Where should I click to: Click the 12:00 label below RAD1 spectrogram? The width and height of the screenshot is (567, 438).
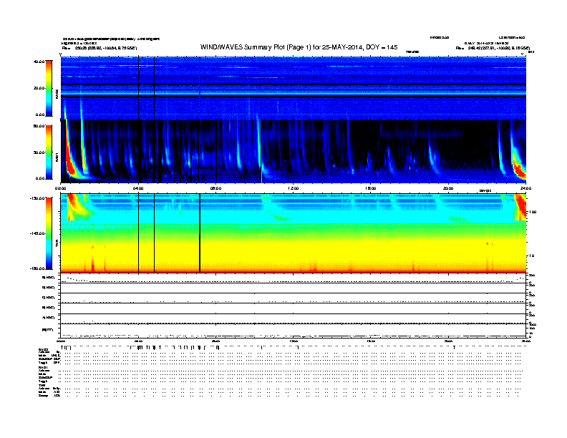(x=294, y=188)
